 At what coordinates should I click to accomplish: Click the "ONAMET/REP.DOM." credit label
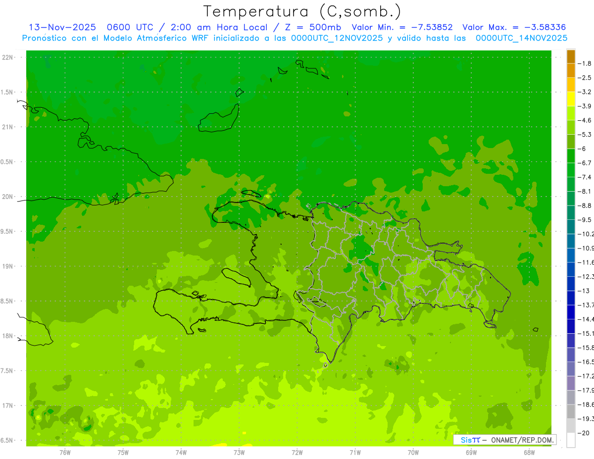tap(522, 440)
